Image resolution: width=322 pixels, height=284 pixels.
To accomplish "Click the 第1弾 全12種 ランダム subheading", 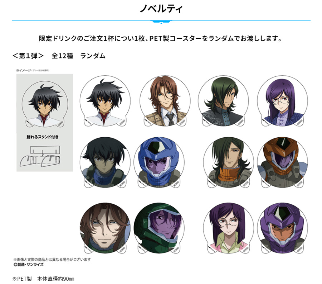I will 59,56.
